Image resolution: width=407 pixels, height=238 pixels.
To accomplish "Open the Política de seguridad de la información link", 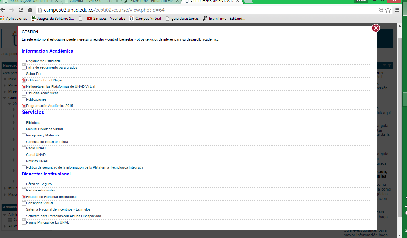I will pyautogui.click(x=85, y=167).
